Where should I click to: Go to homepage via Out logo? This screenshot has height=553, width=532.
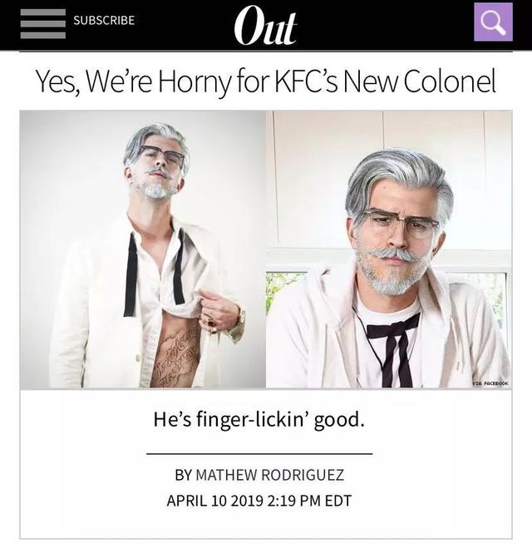pos(265,26)
